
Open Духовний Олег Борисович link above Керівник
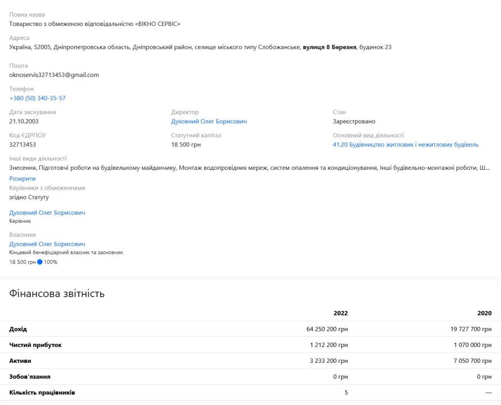47,213
